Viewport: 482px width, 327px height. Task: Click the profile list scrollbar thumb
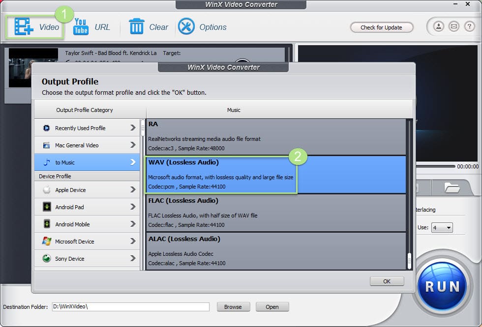tap(409, 261)
